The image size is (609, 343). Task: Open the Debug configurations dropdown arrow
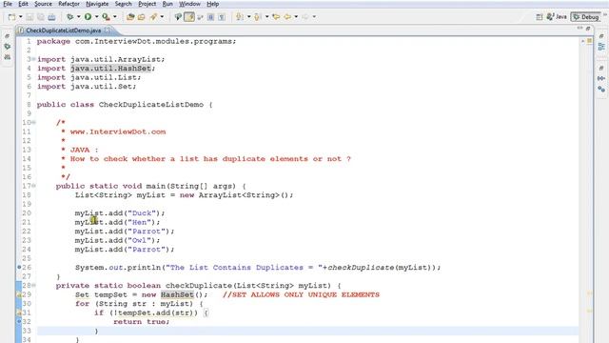click(x=78, y=17)
